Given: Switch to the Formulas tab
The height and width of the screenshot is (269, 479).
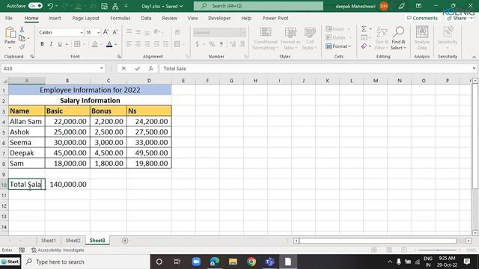Looking at the screenshot, I should click(120, 18).
